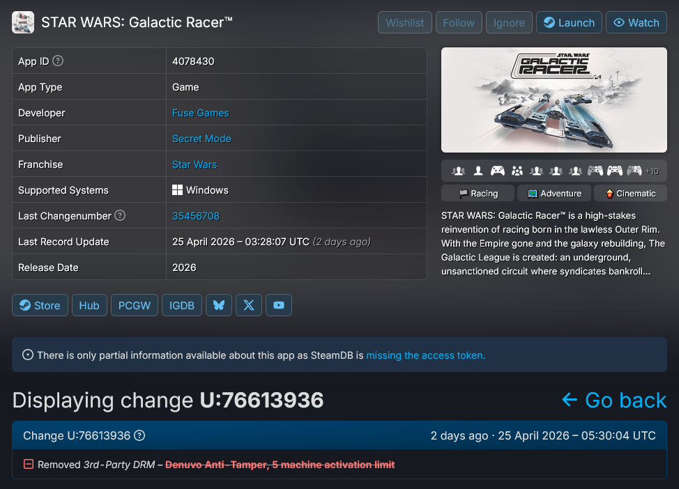The width and height of the screenshot is (679, 489).
Task: Open the Hub link button
Action: (x=89, y=306)
